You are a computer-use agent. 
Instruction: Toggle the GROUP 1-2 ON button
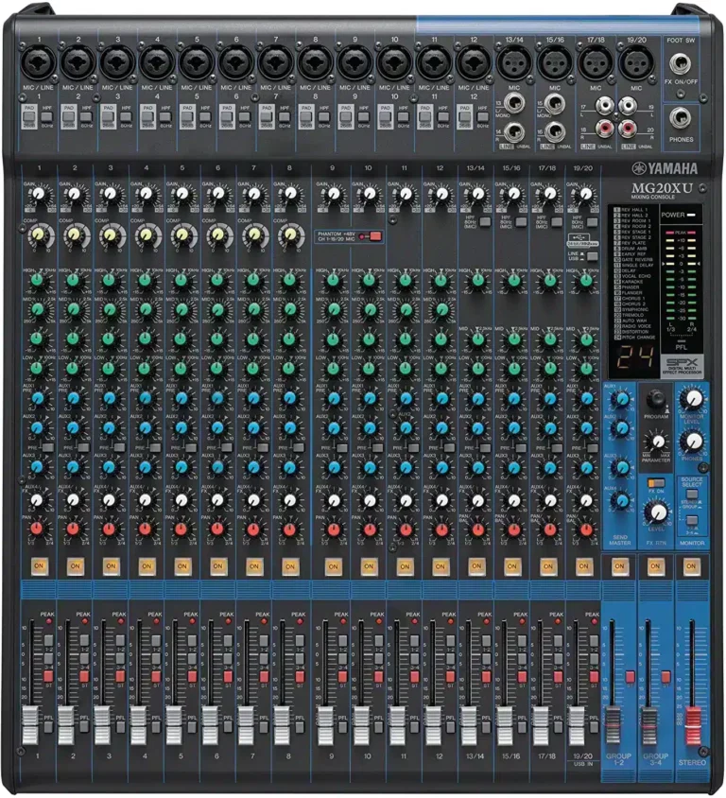coord(619,565)
